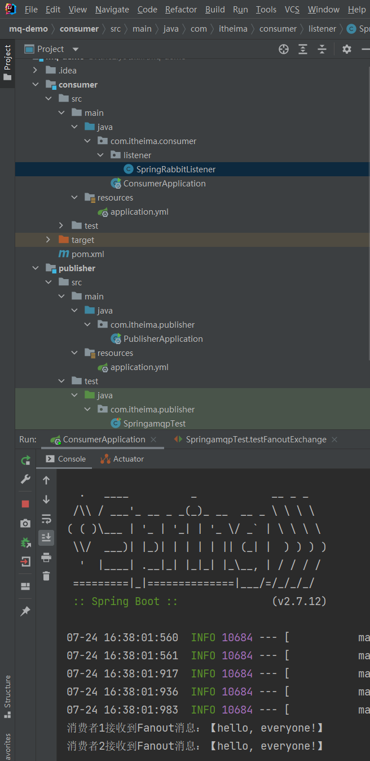Click Expand All icon in Project toolbar

303,49
